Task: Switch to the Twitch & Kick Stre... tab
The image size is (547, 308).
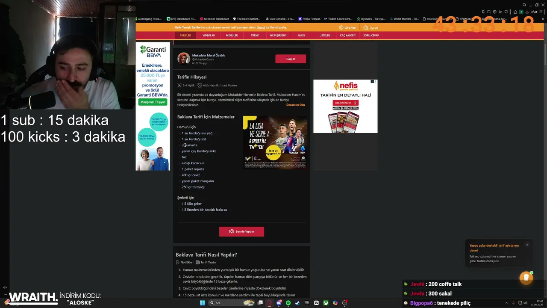Action: [x=338, y=19]
